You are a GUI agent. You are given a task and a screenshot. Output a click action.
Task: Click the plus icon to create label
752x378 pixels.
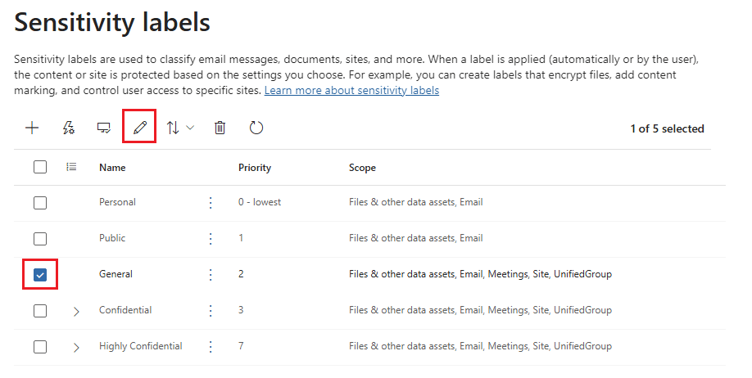(x=33, y=128)
